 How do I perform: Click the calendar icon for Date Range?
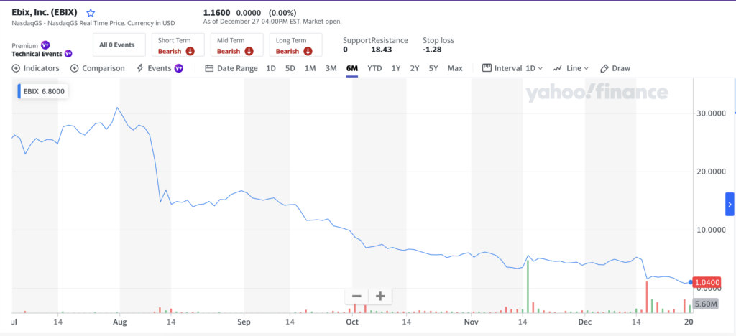click(x=209, y=68)
